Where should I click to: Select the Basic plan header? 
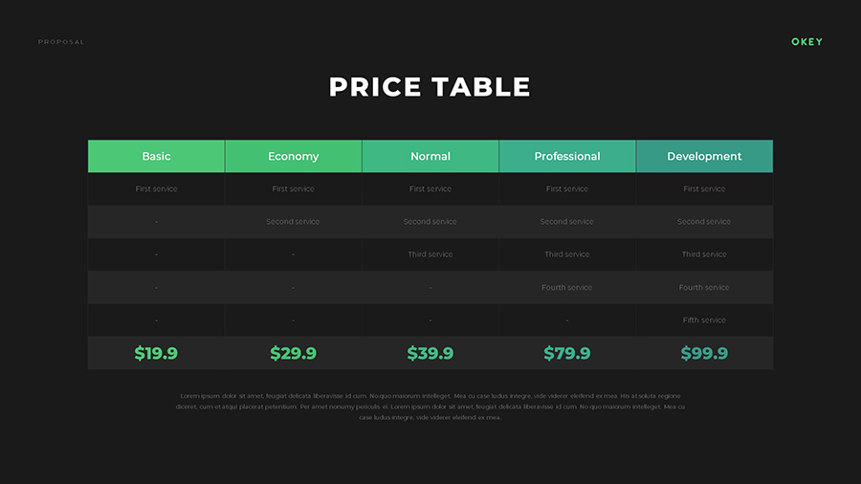click(157, 156)
